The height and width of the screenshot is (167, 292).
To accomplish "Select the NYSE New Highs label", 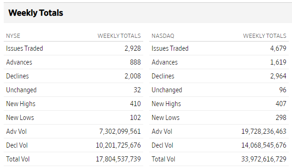I will [x=21, y=104].
